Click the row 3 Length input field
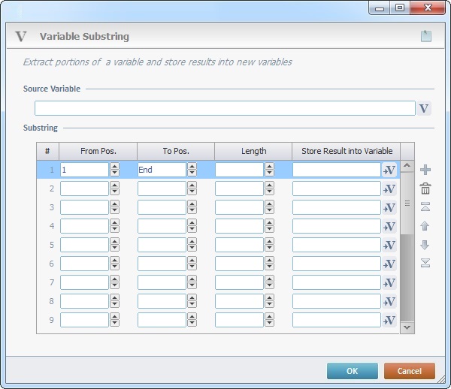 [239, 207]
